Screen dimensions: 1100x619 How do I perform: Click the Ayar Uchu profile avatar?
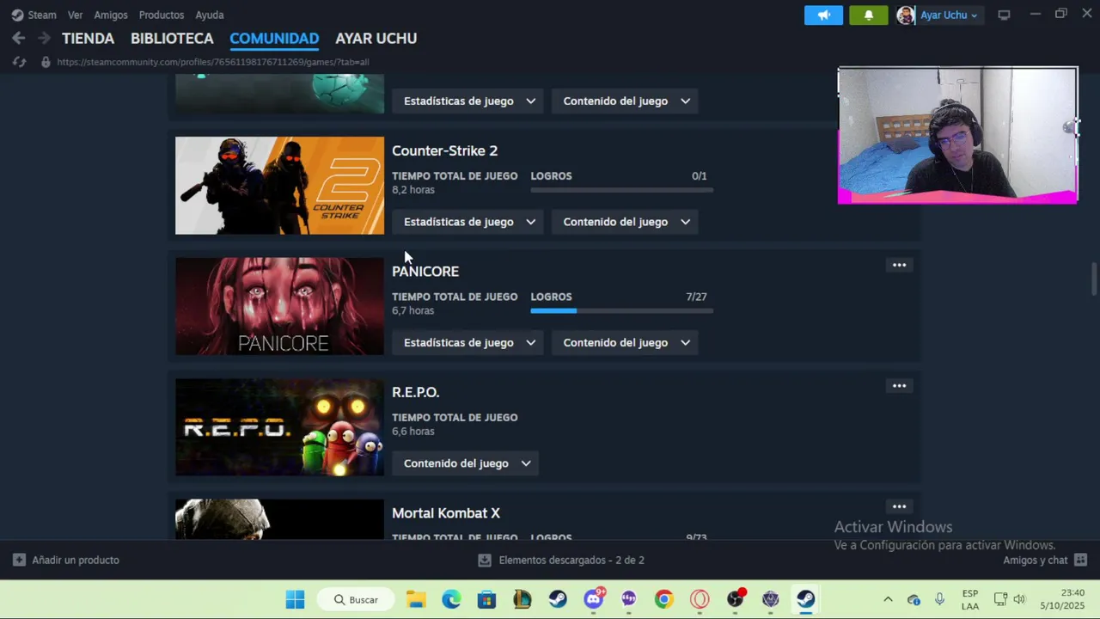pos(905,15)
